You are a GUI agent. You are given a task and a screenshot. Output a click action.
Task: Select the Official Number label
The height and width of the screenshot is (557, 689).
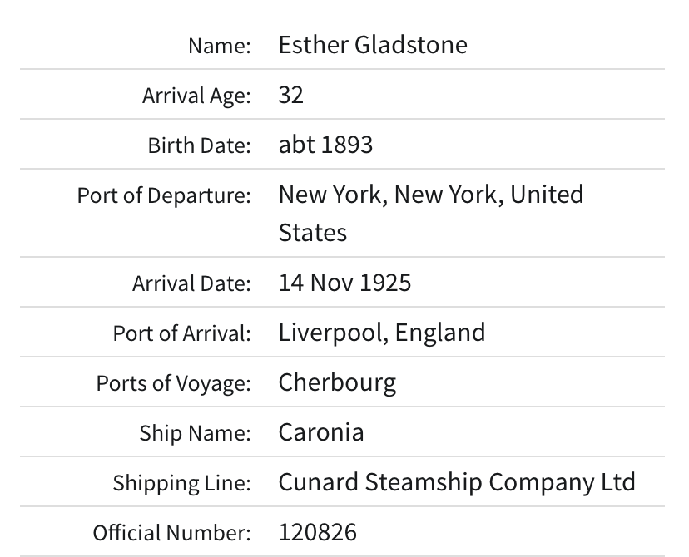point(171,534)
